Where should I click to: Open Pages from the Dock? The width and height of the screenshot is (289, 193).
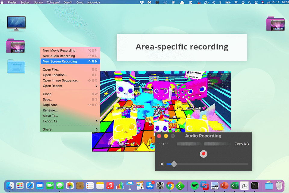pos(140,186)
